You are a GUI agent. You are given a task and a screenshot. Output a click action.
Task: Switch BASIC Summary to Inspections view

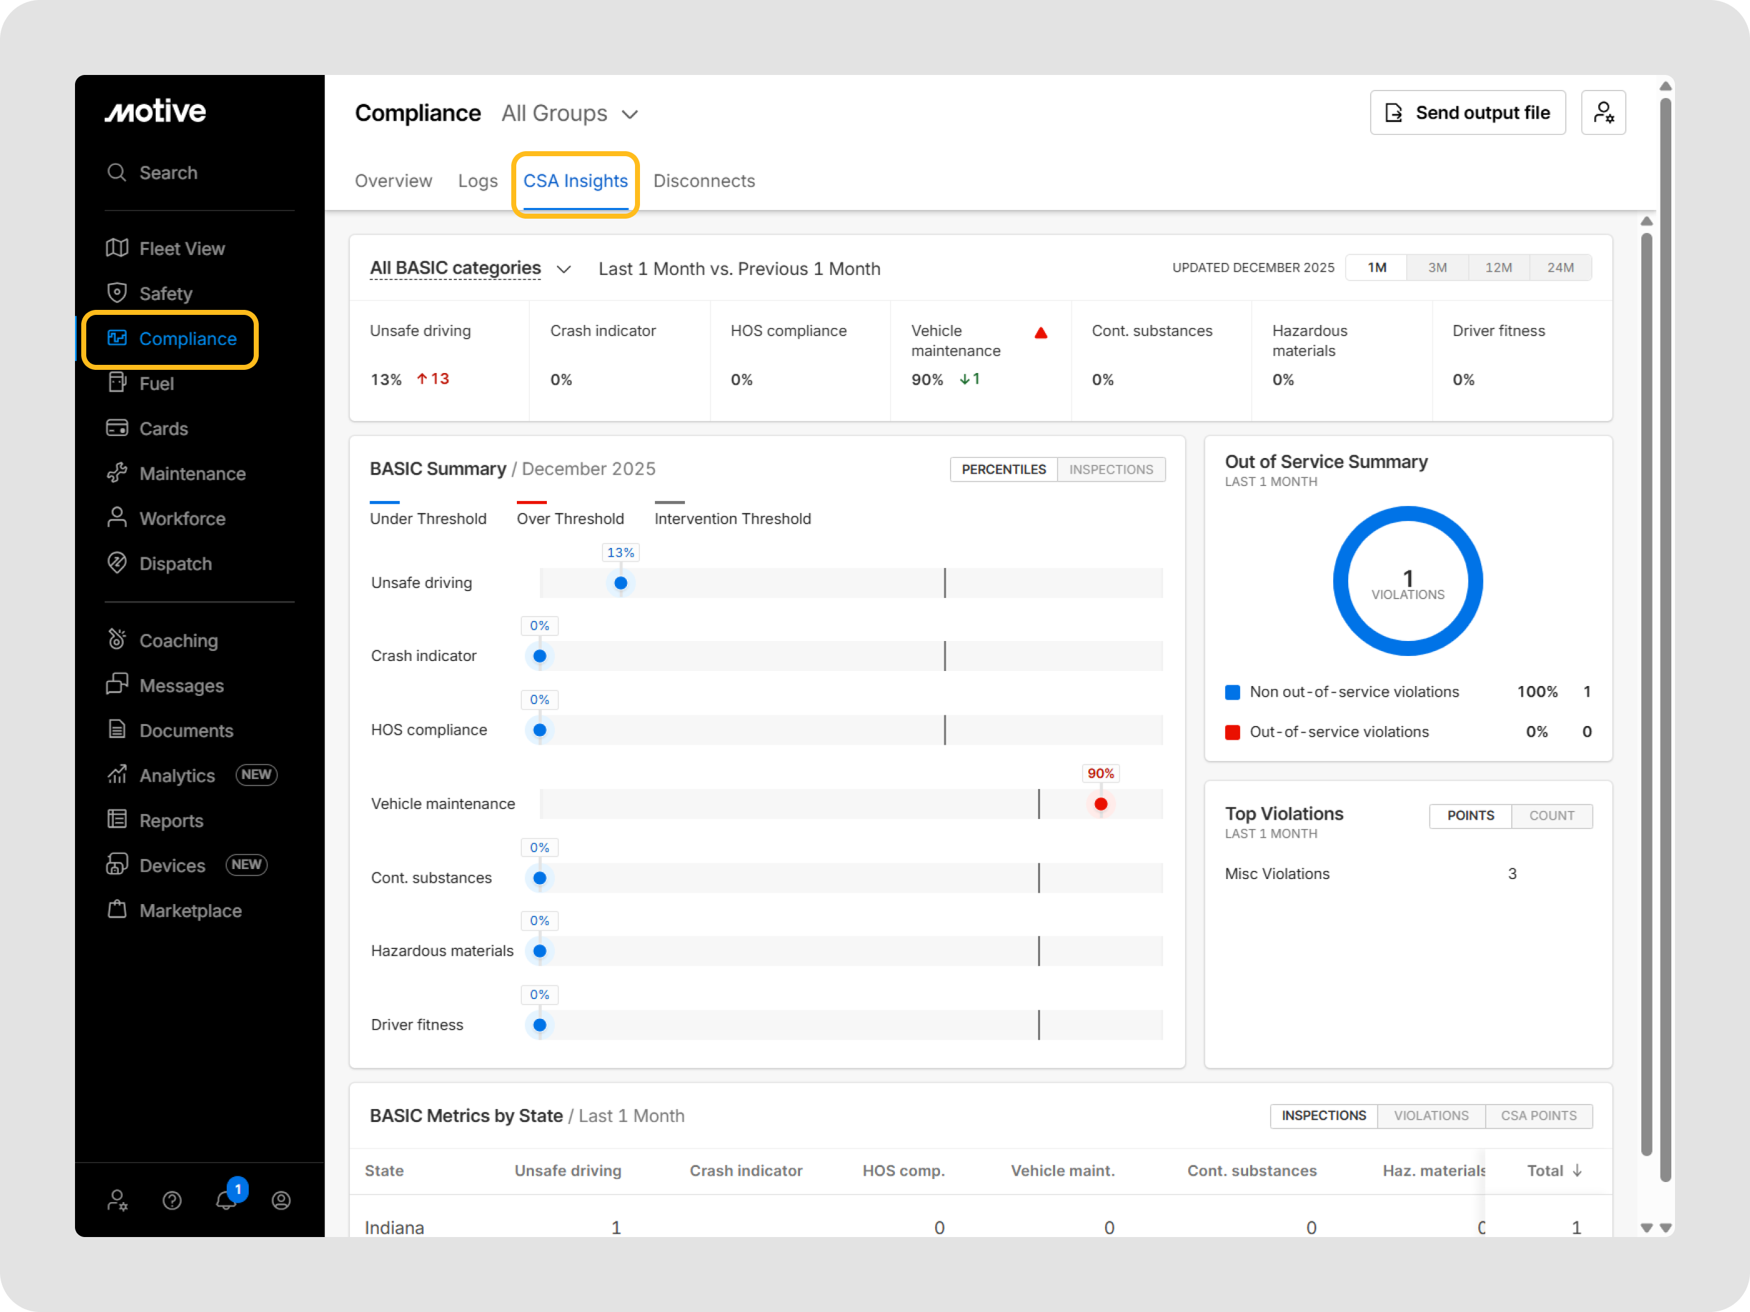coord(1110,469)
